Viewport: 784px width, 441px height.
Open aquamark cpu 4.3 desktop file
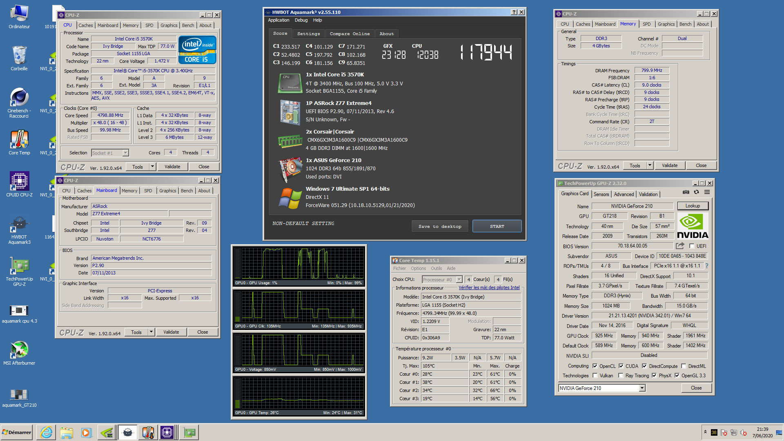(19, 314)
